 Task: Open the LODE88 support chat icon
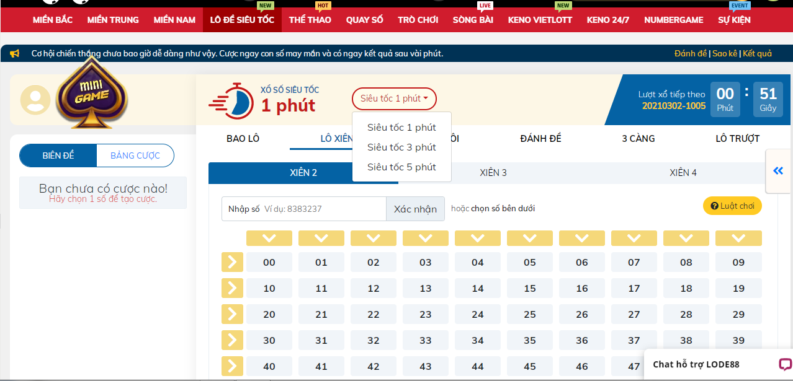785,364
